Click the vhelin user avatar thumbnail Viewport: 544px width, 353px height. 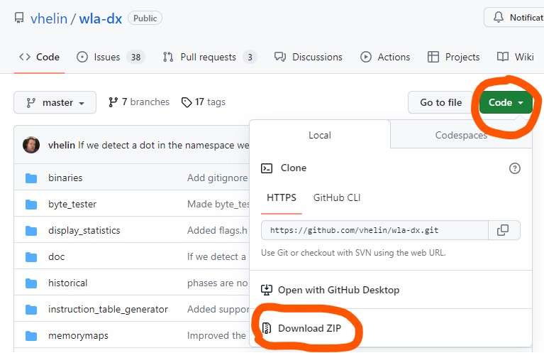(x=31, y=145)
